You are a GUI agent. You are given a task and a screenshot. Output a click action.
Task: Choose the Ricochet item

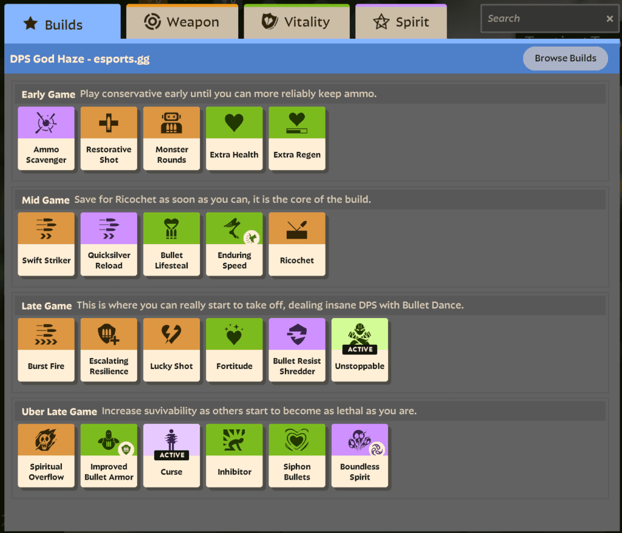click(297, 243)
